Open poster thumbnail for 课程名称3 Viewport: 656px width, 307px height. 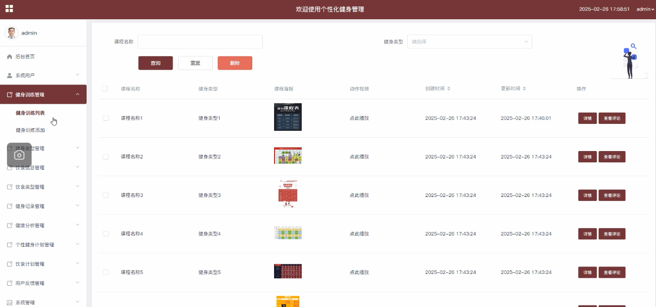(x=288, y=194)
